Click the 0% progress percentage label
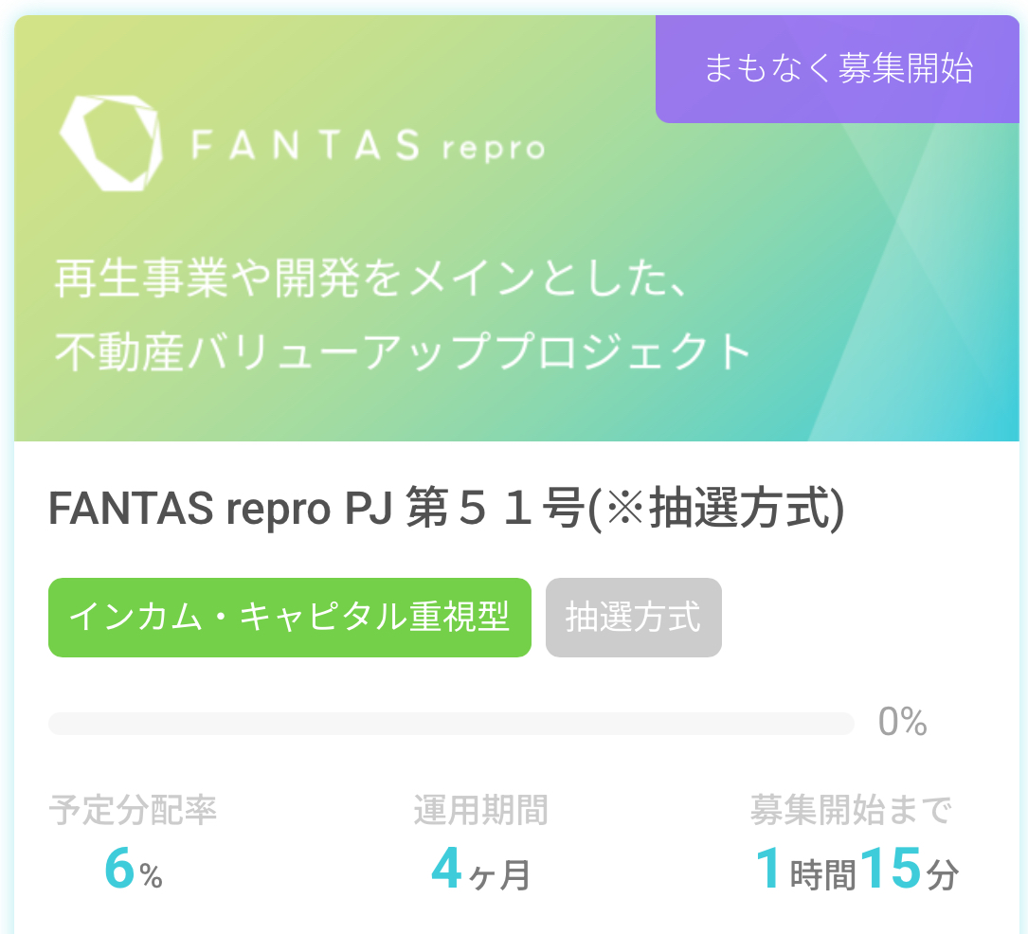 point(902,723)
